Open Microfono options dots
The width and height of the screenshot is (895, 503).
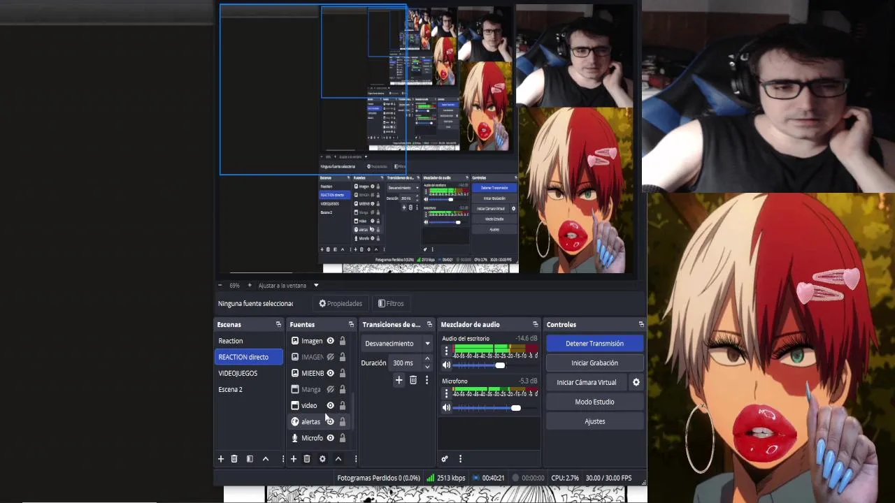446,394
